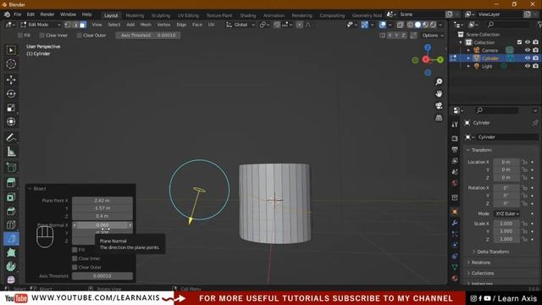Click the Pan view hand icon
The image size is (542, 305).
439,94
